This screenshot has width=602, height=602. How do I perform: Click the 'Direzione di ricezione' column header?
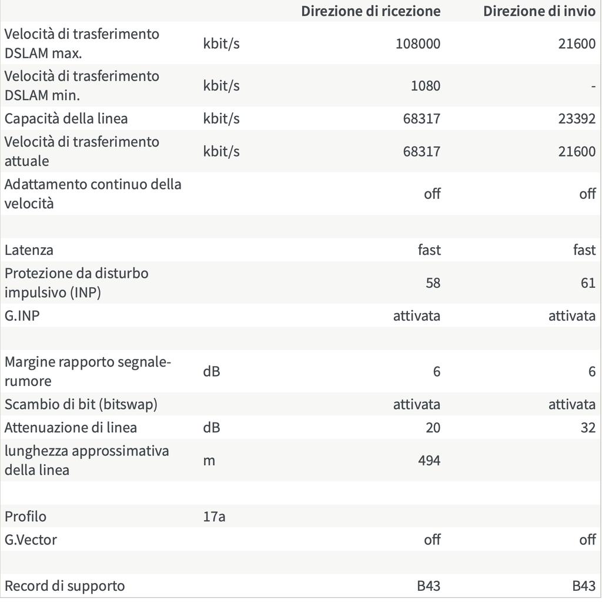click(370, 11)
